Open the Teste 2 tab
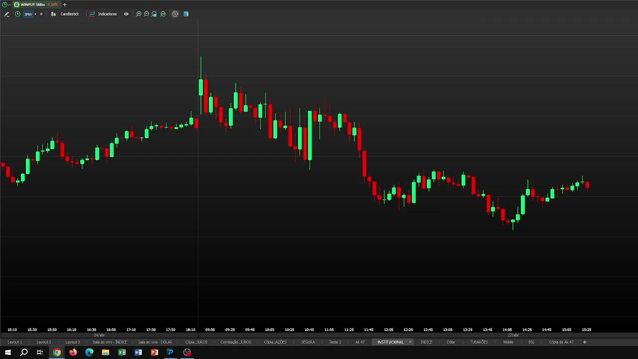Screen dimensions: 638x359 pyautogui.click(x=335, y=342)
